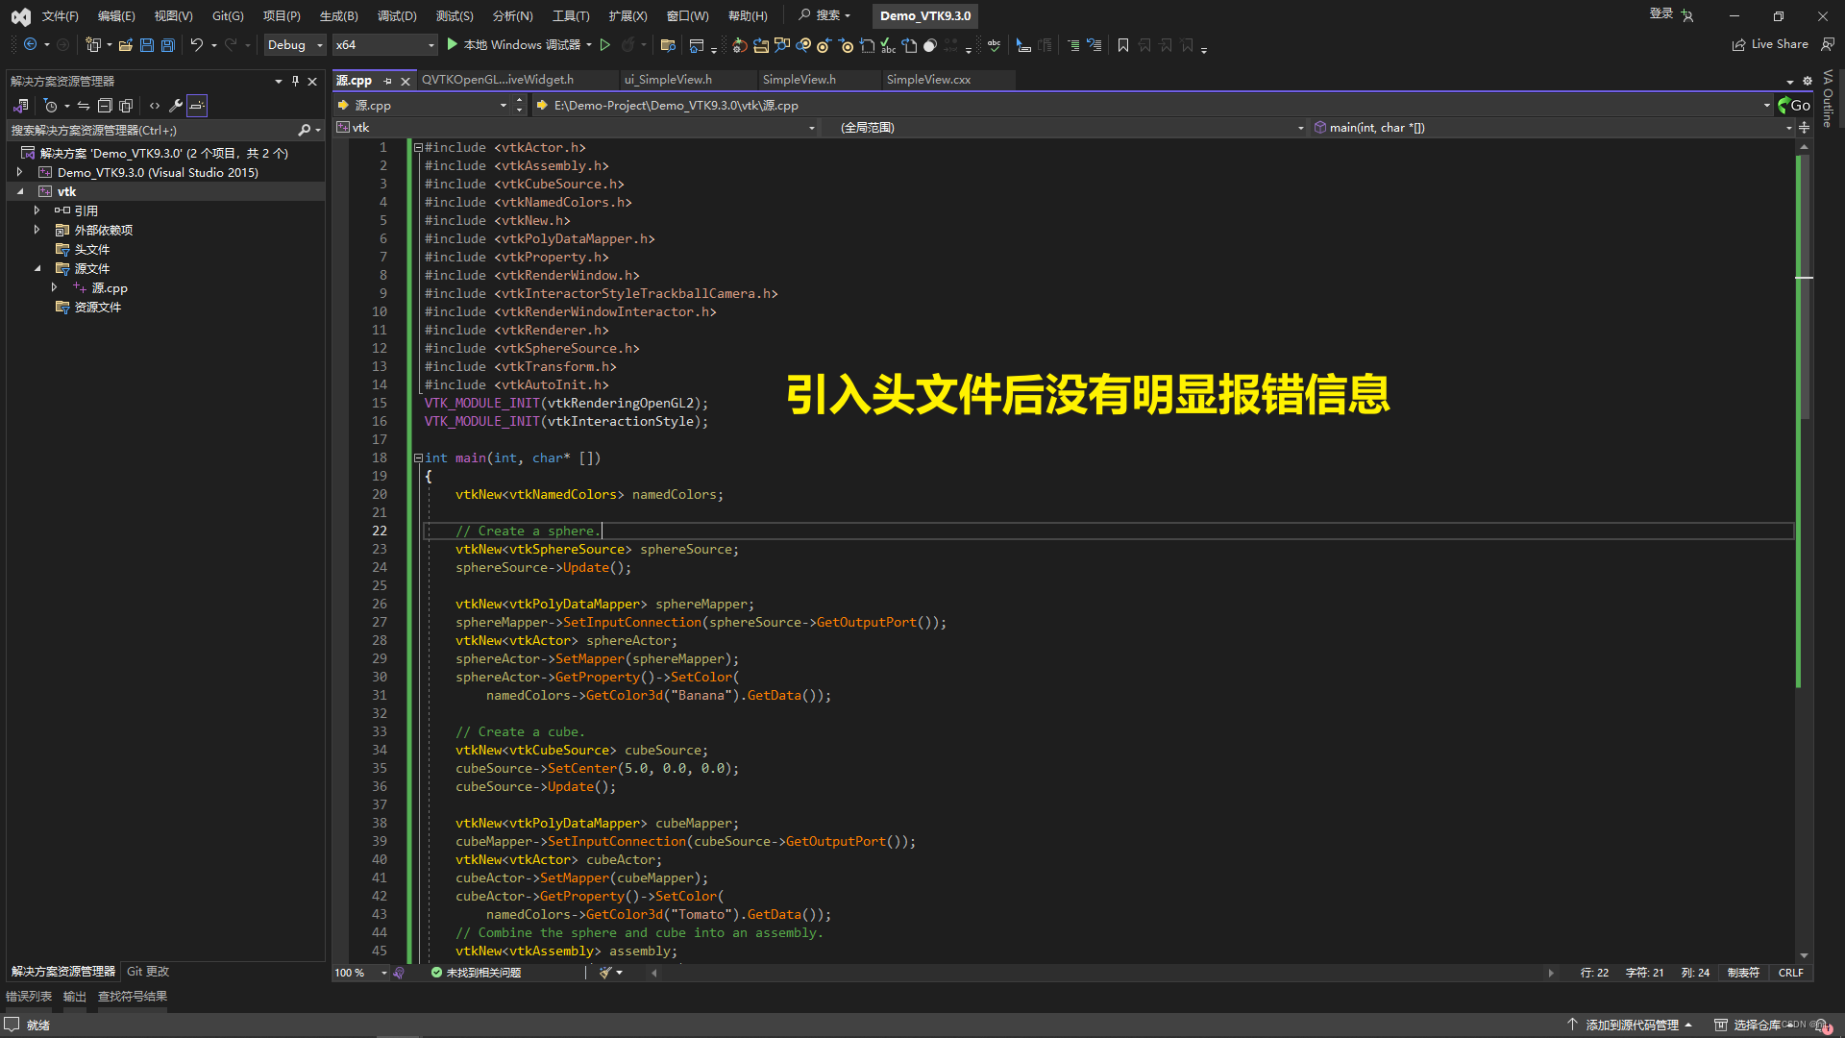1845x1038 pixels.
Task: Click 添加到源代码管理 in the status bar
Action: [1631, 1025]
